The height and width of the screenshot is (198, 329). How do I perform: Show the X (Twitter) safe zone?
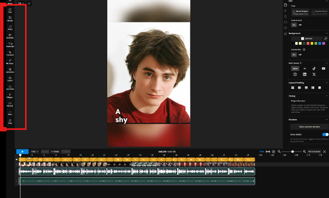coord(314,74)
